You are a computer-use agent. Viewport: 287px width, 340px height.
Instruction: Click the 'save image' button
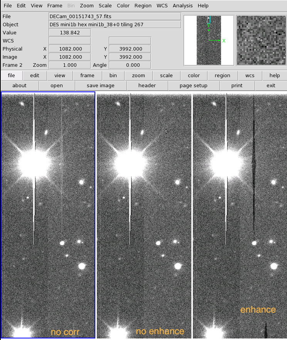click(x=100, y=86)
